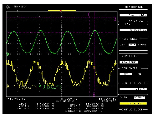The width and height of the screenshot is (155, 117).
Task: Edit the DELAY 5.0000 ms field
Action: (x=133, y=30)
